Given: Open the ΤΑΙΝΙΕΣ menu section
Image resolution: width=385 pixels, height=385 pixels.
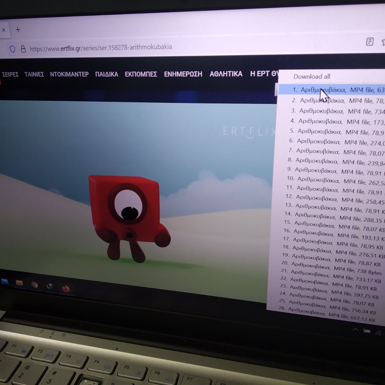Looking at the screenshot, I should [x=34, y=74].
